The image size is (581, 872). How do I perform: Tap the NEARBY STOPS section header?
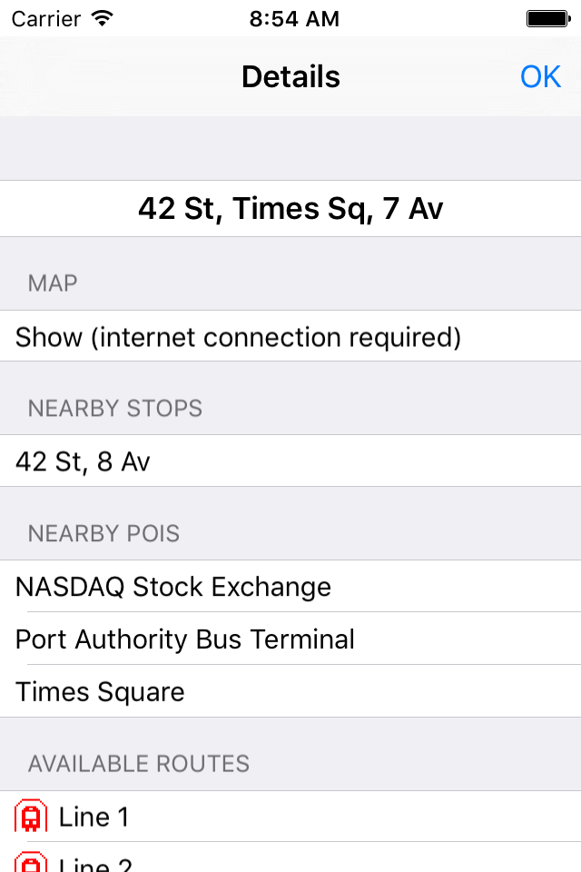click(x=114, y=409)
